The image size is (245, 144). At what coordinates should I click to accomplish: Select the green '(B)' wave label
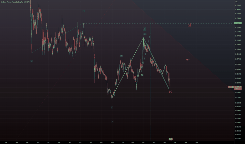point(143,75)
